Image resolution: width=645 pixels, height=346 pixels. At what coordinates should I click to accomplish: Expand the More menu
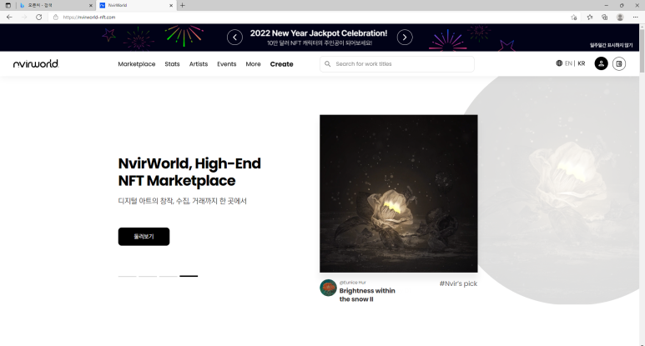click(253, 64)
